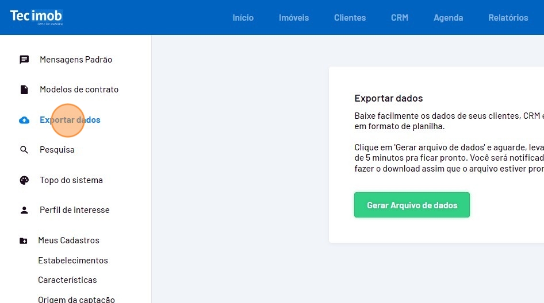Click the Tecimob logo
Image resolution: width=544 pixels, height=303 pixels.
coord(36,17)
